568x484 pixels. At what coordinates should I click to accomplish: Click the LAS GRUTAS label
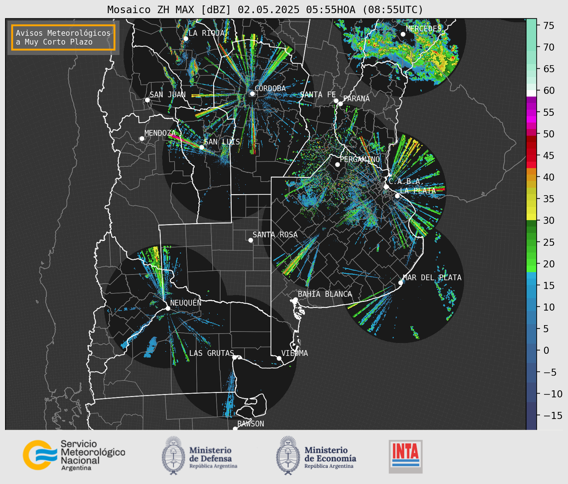coord(211,353)
